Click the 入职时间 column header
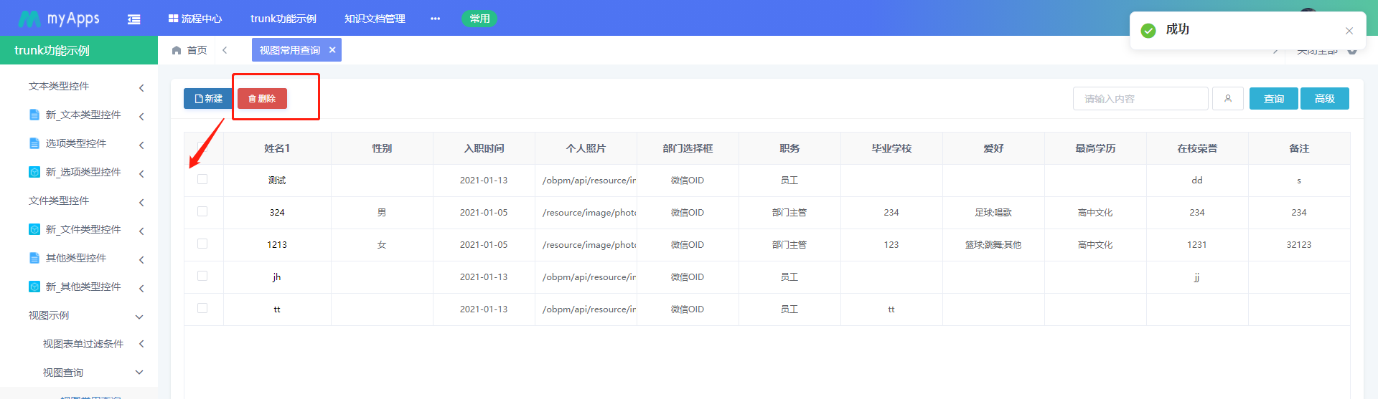The image size is (1378, 399). 484,148
